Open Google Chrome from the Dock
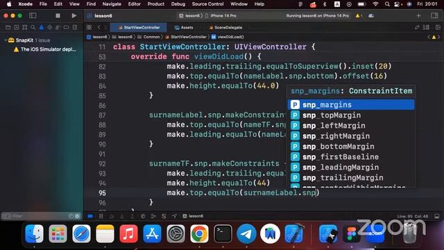 click(x=199, y=234)
